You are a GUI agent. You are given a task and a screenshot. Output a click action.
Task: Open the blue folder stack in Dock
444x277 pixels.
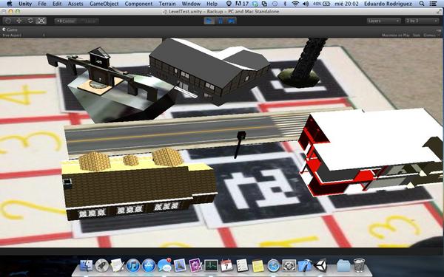tap(343, 266)
